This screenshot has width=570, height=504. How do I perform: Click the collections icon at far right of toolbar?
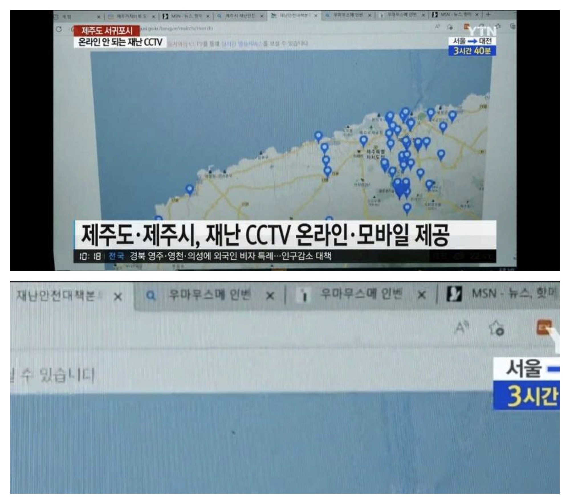(512, 26)
